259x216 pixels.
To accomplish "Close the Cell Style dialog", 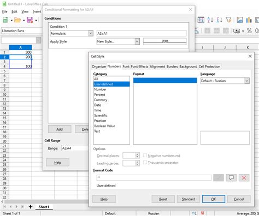I will click(250, 56).
